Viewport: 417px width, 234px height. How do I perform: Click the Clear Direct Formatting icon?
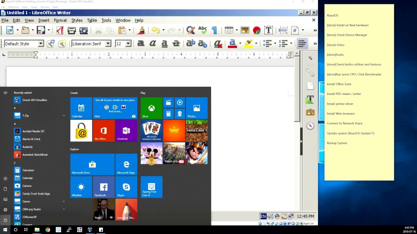[218, 44]
